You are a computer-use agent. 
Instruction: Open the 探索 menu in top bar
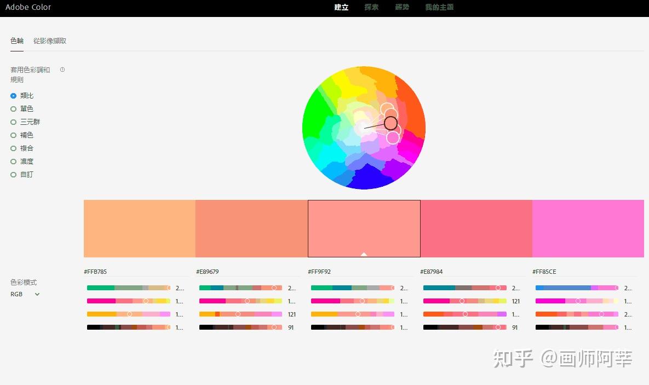[x=371, y=7]
